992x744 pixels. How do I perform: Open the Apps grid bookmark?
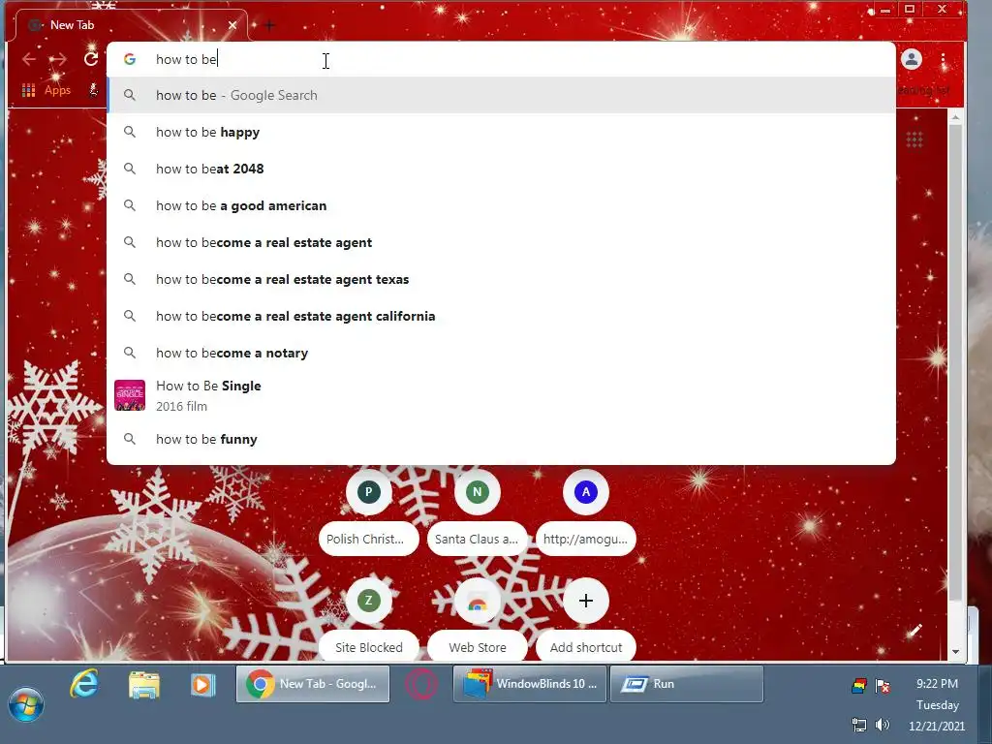pyautogui.click(x=46, y=90)
